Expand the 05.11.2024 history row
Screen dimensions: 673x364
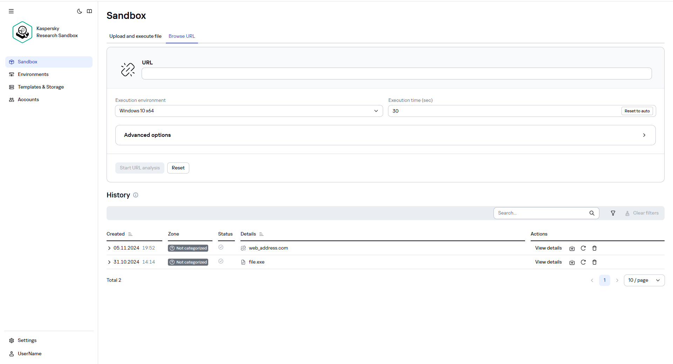109,248
